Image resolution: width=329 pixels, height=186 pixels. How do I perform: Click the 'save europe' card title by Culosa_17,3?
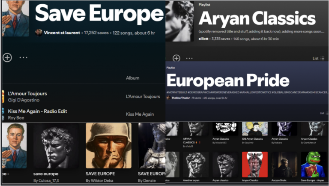point(46,174)
